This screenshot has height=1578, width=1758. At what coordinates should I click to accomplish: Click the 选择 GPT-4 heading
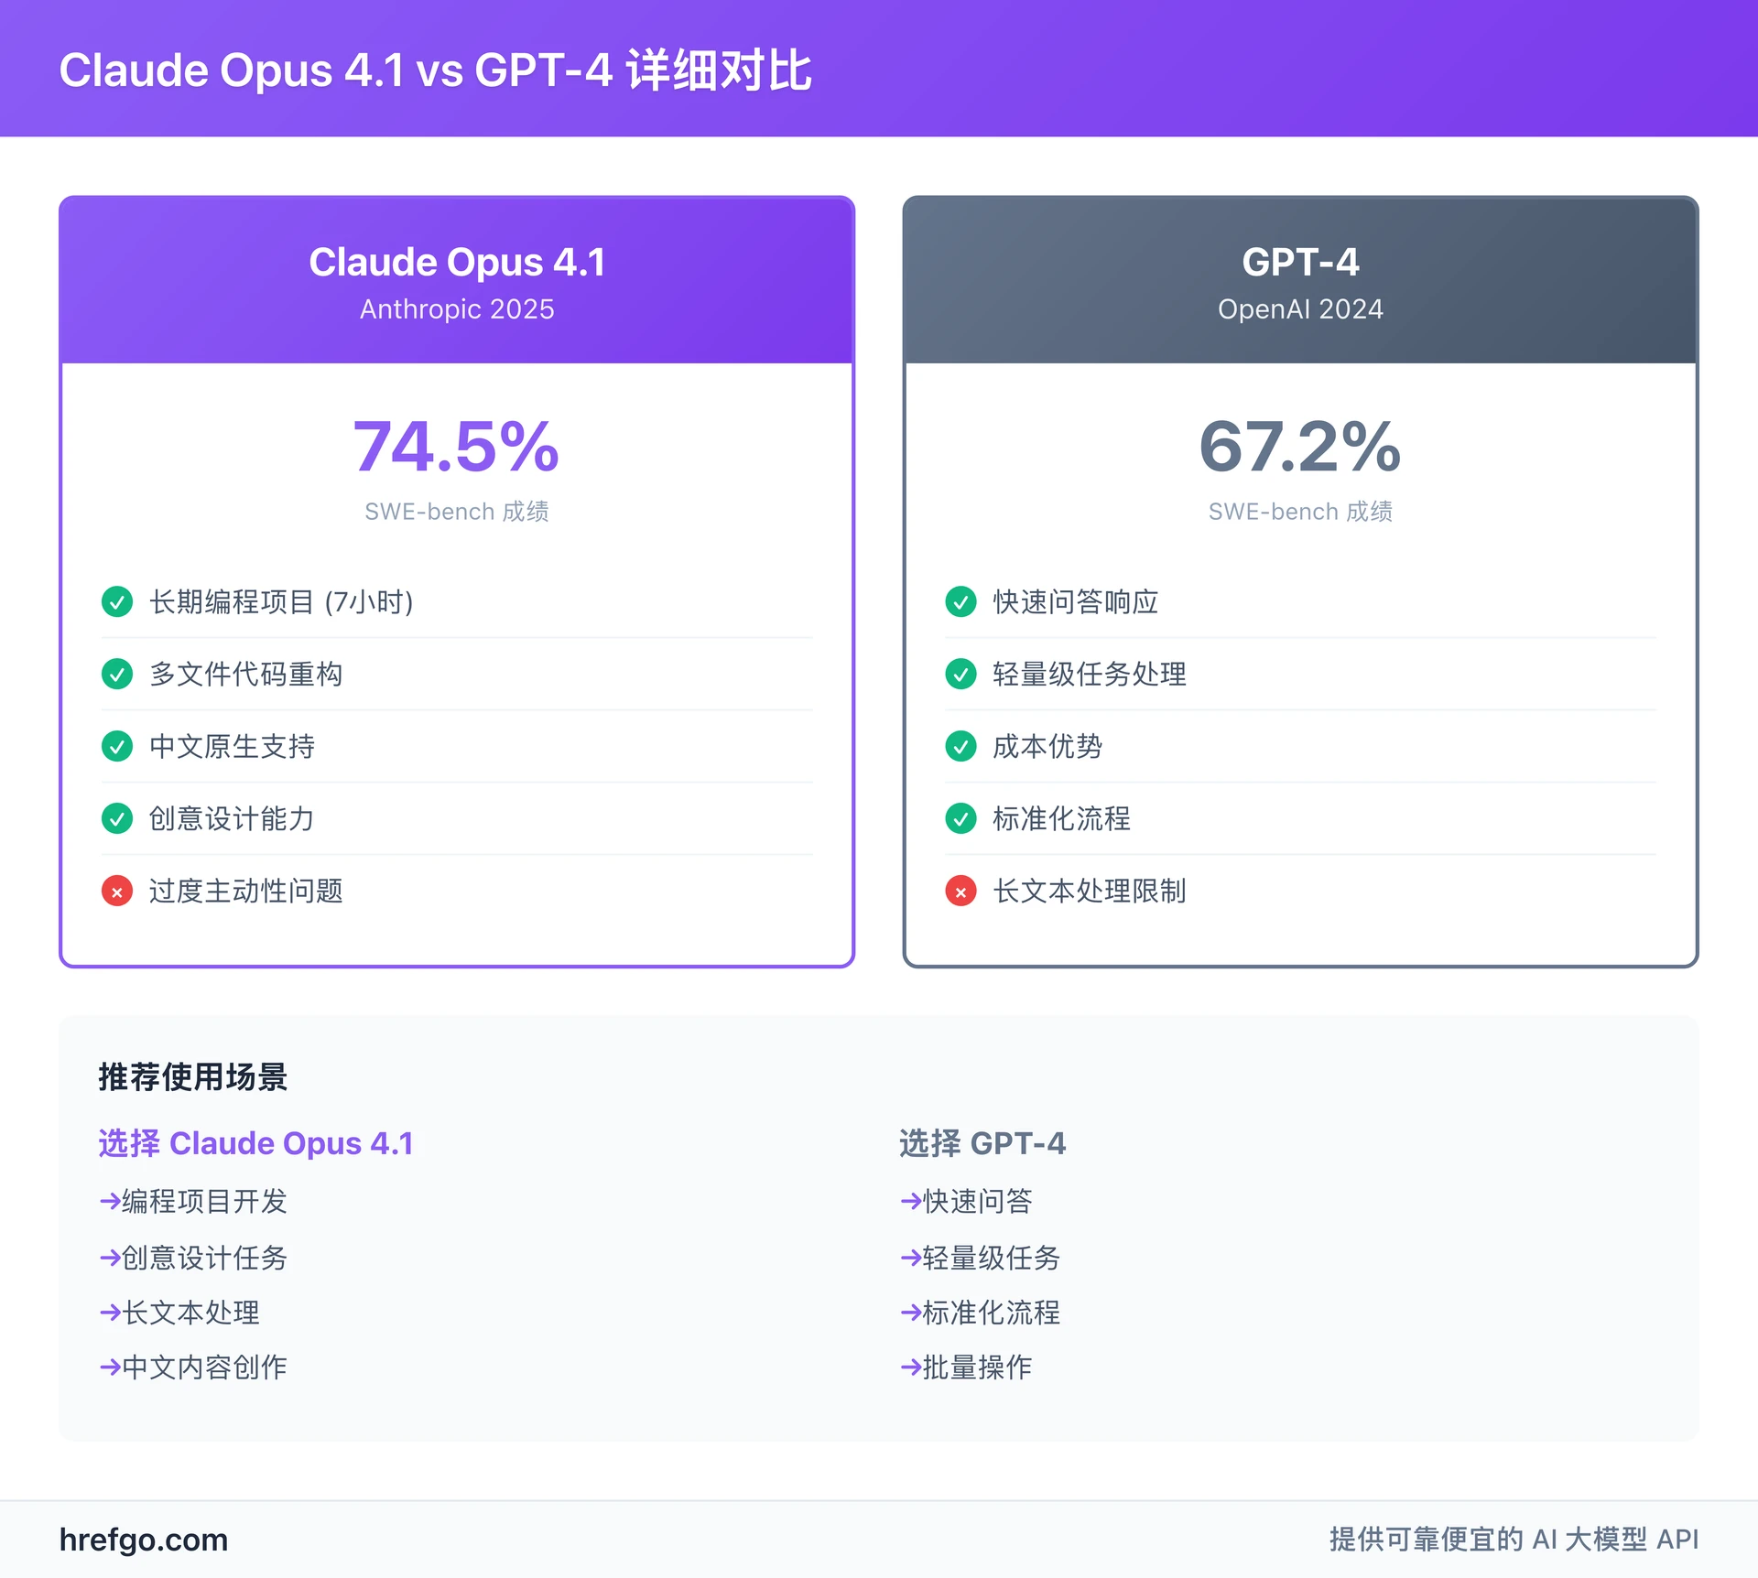(982, 1143)
